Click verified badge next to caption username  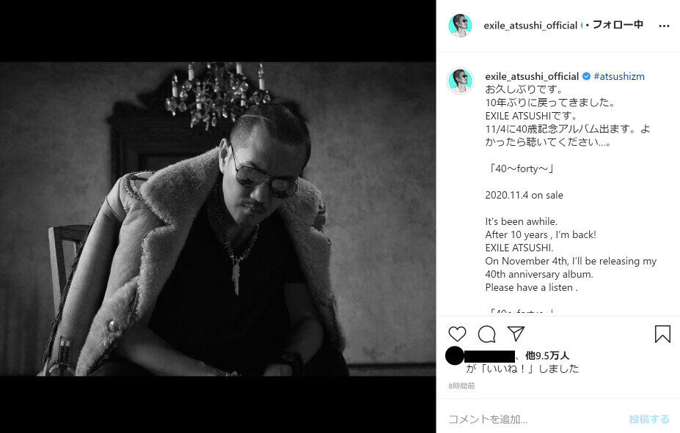click(x=586, y=76)
